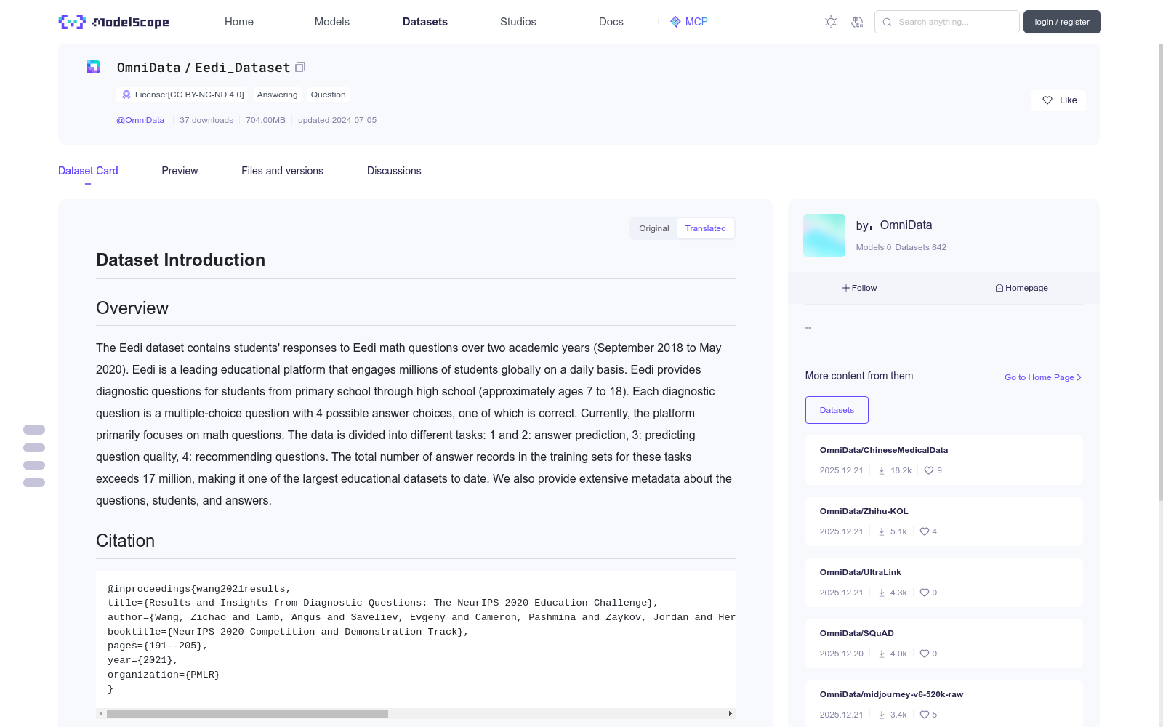This screenshot has height=727, width=1163.
Task: Click the heart icon beside Like
Action: coord(1047,100)
